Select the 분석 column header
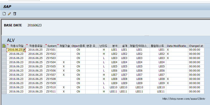Screen dimensions: 210x105 [114, 46]
